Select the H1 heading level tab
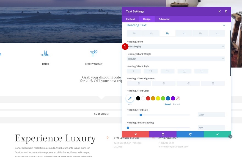This screenshot has height=157, width=242. click(x=135, y=33)
